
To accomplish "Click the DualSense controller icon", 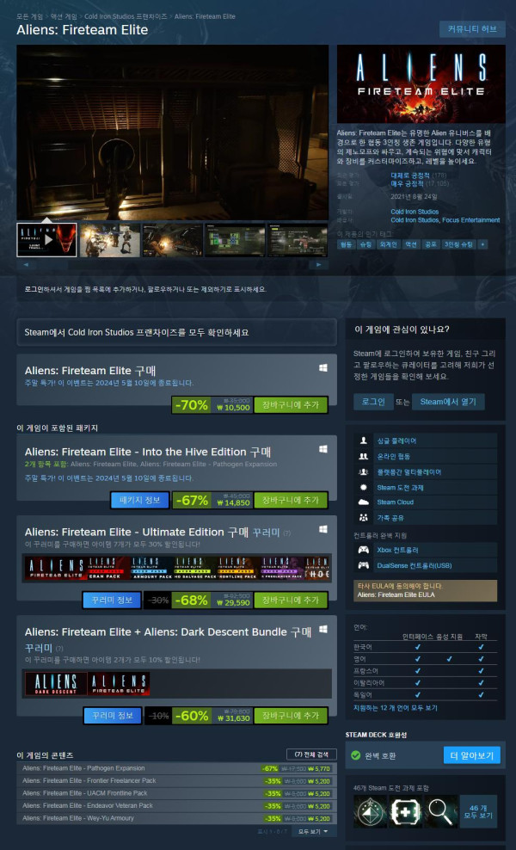I will coord(363,565).
